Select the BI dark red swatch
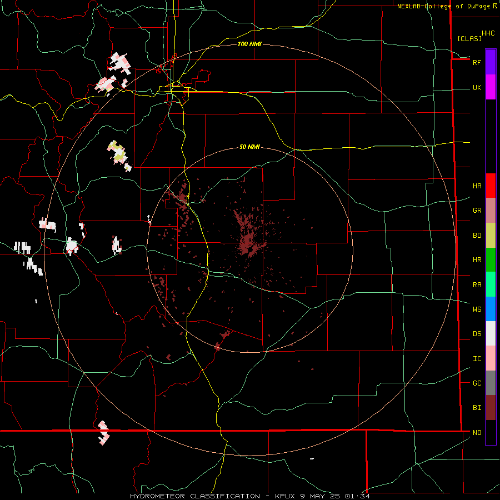This screenshot has width=500, height=500. (x=491, y=408)
